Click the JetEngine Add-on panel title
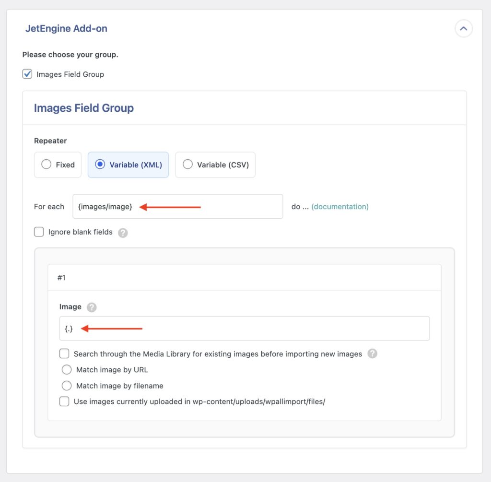The width and height of the screenshot is (491, 482). 66,29
